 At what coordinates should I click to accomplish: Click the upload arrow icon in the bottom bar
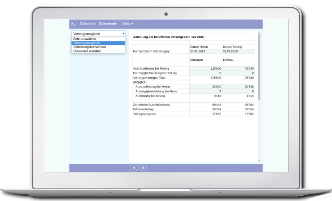134,168
